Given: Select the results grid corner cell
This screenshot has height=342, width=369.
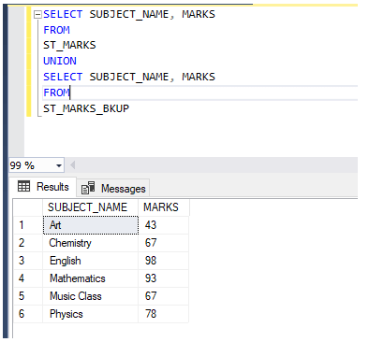Looking at the screenshot, I should 28,207.
